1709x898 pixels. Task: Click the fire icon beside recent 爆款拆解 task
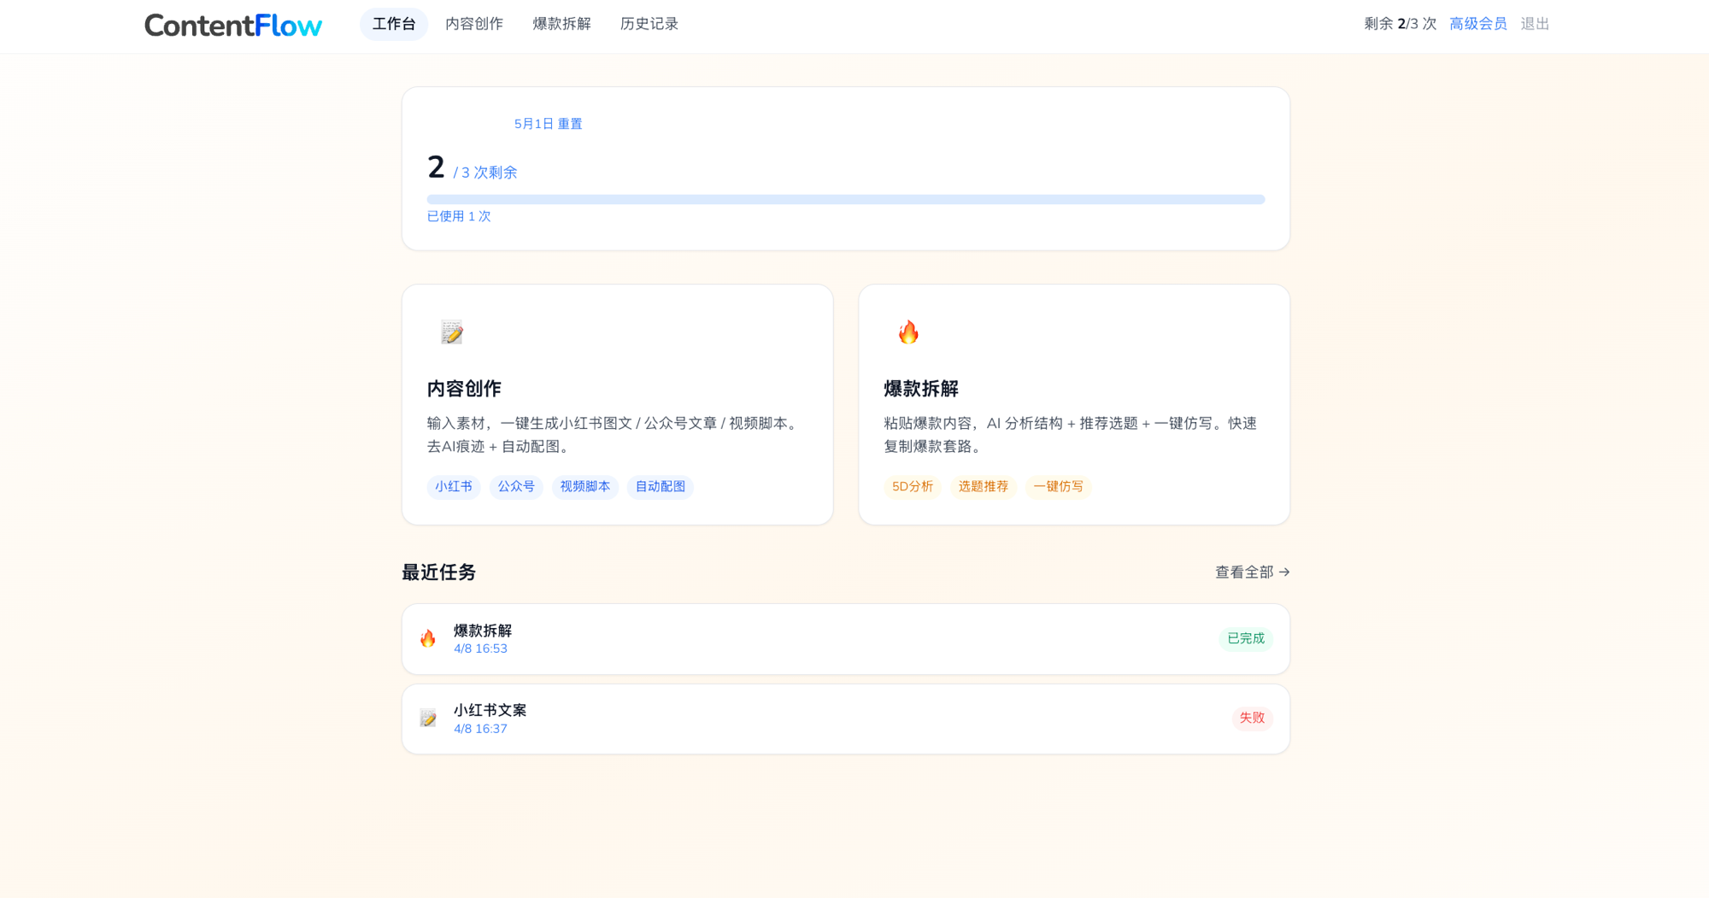click(x=428, y=638)
